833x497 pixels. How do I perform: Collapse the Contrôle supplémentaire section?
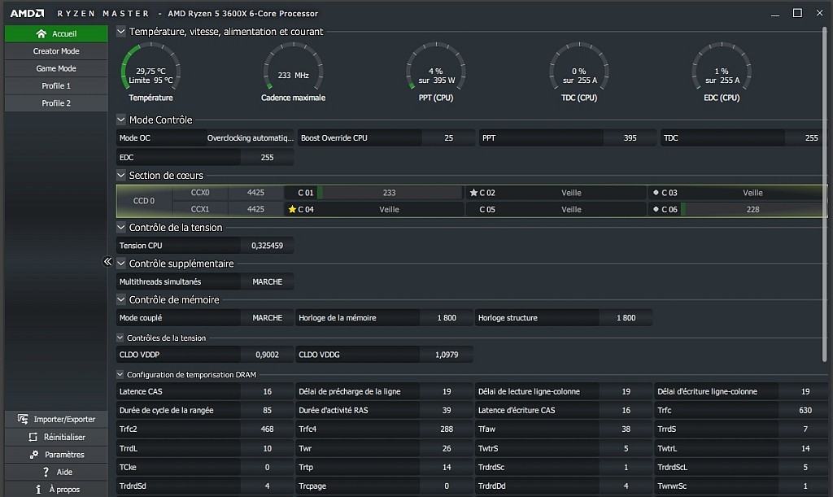(121, 263)
